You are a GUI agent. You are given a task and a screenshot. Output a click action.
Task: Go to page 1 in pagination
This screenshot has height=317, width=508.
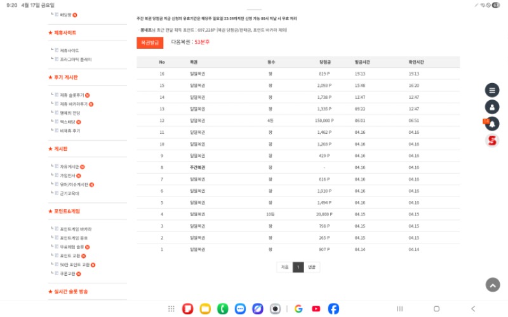pos(298,268)
